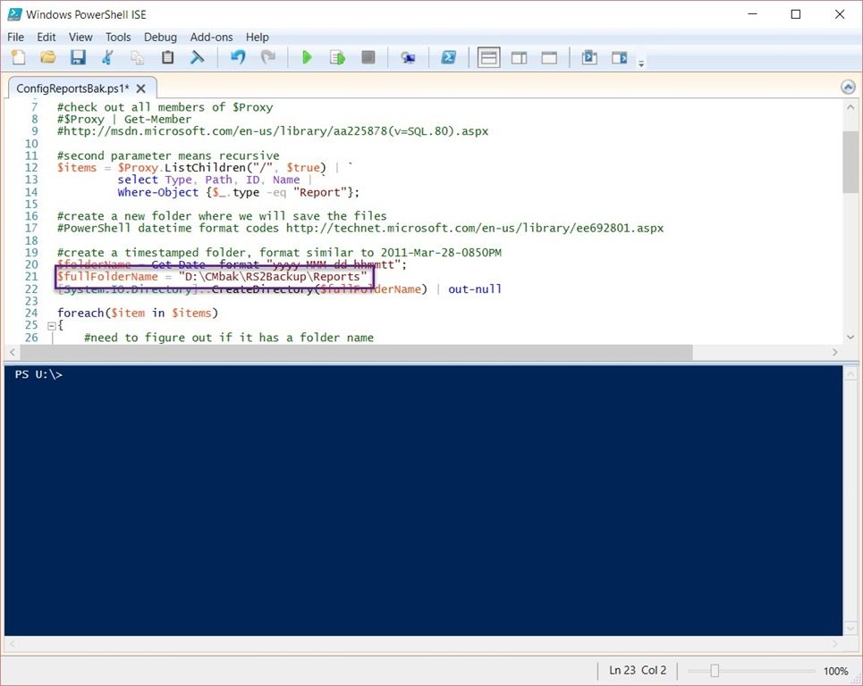Click in the console at the PS U:\> prompt

(x=38, y=375)
